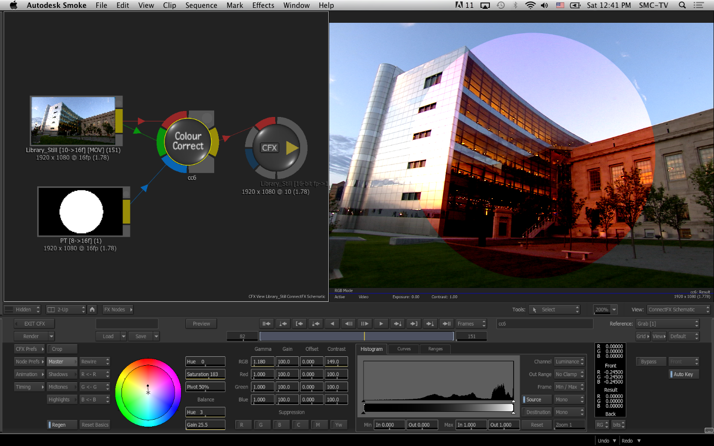
Task: Expand the Render options arrow
Action: (51, 336)
